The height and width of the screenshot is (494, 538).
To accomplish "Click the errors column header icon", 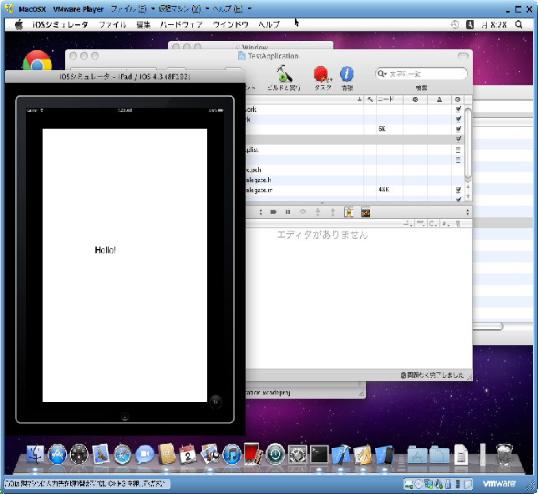I will 415,99.
